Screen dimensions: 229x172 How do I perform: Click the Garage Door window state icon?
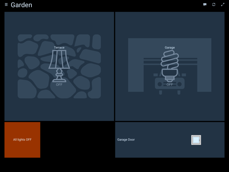196,140
